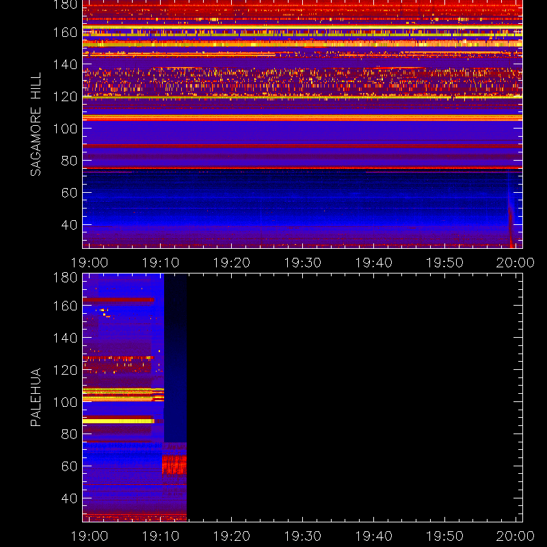Click 19:30 time label under Palehua plot

pyautogui.click(x=303, y=536)
